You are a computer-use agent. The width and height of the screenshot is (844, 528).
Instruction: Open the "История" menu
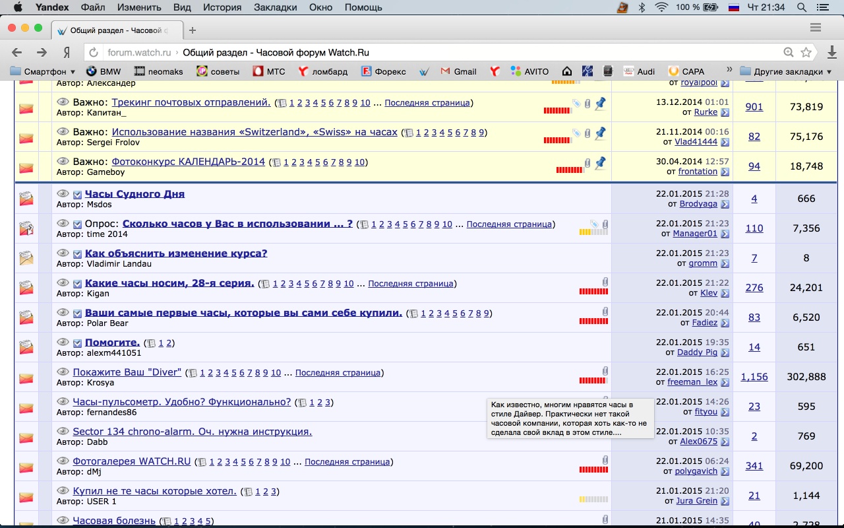coord(222,7)
